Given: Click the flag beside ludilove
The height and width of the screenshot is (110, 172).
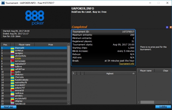Looking at the screenshot, I should click(x=12, y=67).
